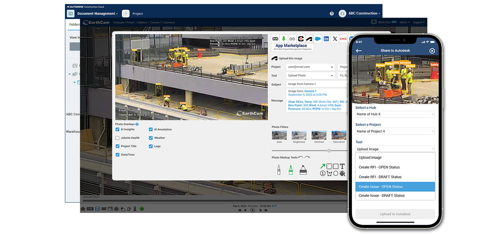Pick the ellipse markup tool

click(336, 173)
